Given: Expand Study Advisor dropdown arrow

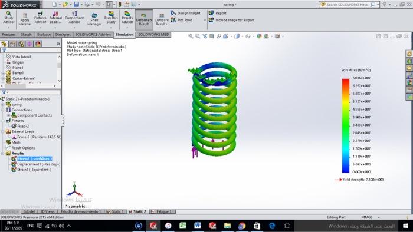Looking at the screenshot, I should [x=9, y=28].
